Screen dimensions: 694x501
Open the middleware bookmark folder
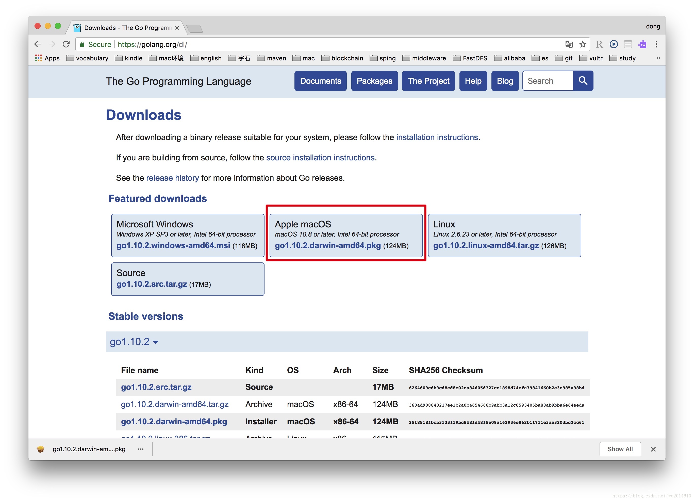click(x=424, y=58)
